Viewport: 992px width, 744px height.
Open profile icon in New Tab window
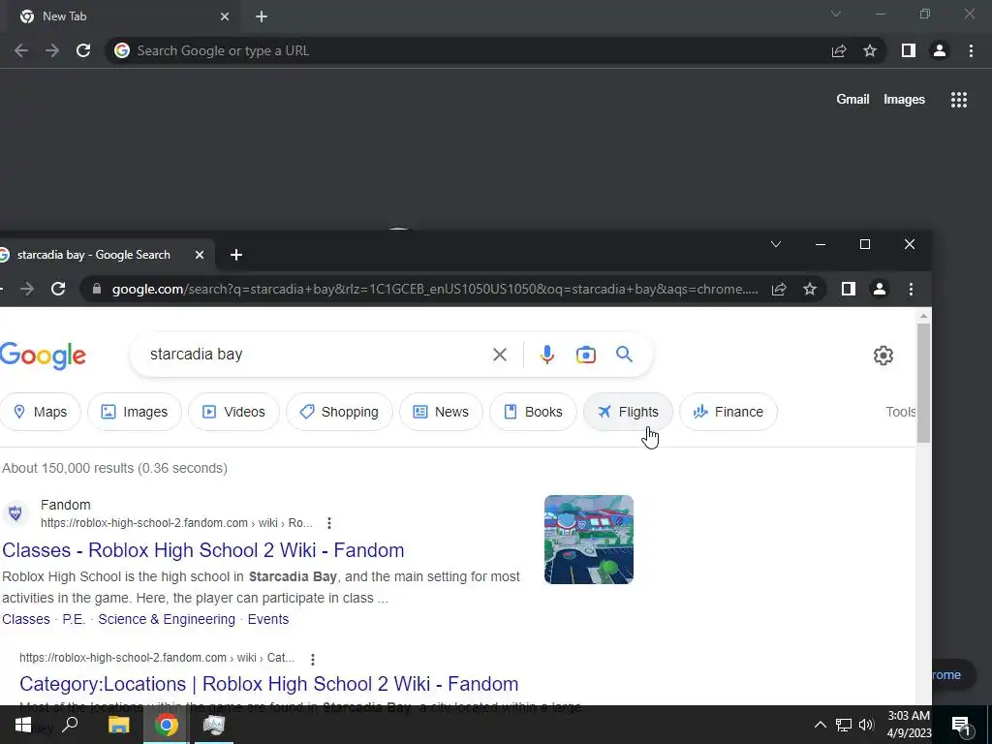[x=940, y=50]
